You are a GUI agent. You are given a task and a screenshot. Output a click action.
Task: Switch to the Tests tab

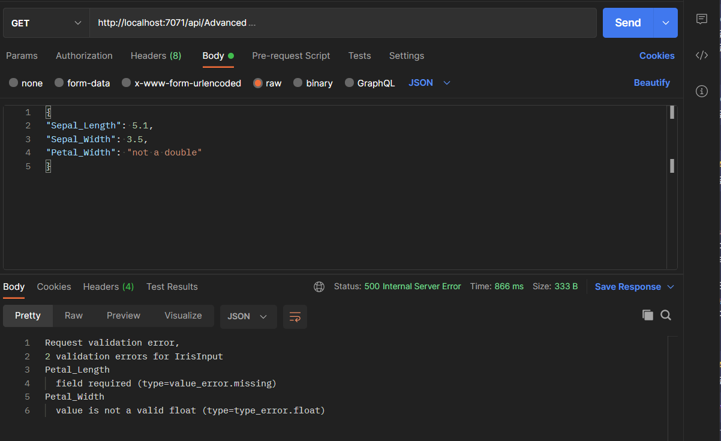pyautogui.click(x=359, y=55)
